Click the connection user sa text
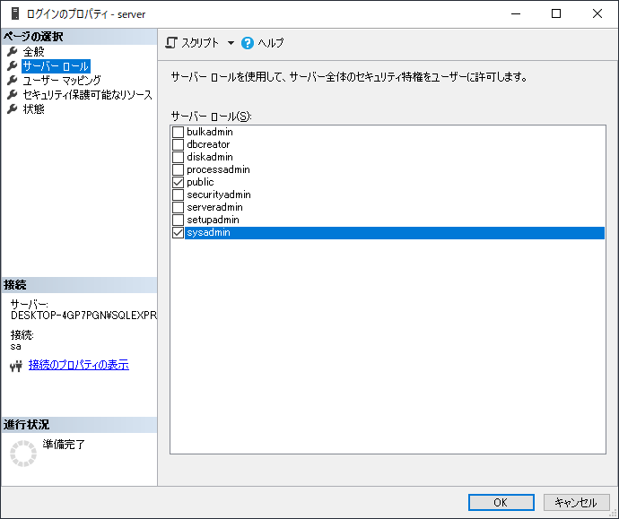Viewport: 619px width, 519px height. pos(16,347)
